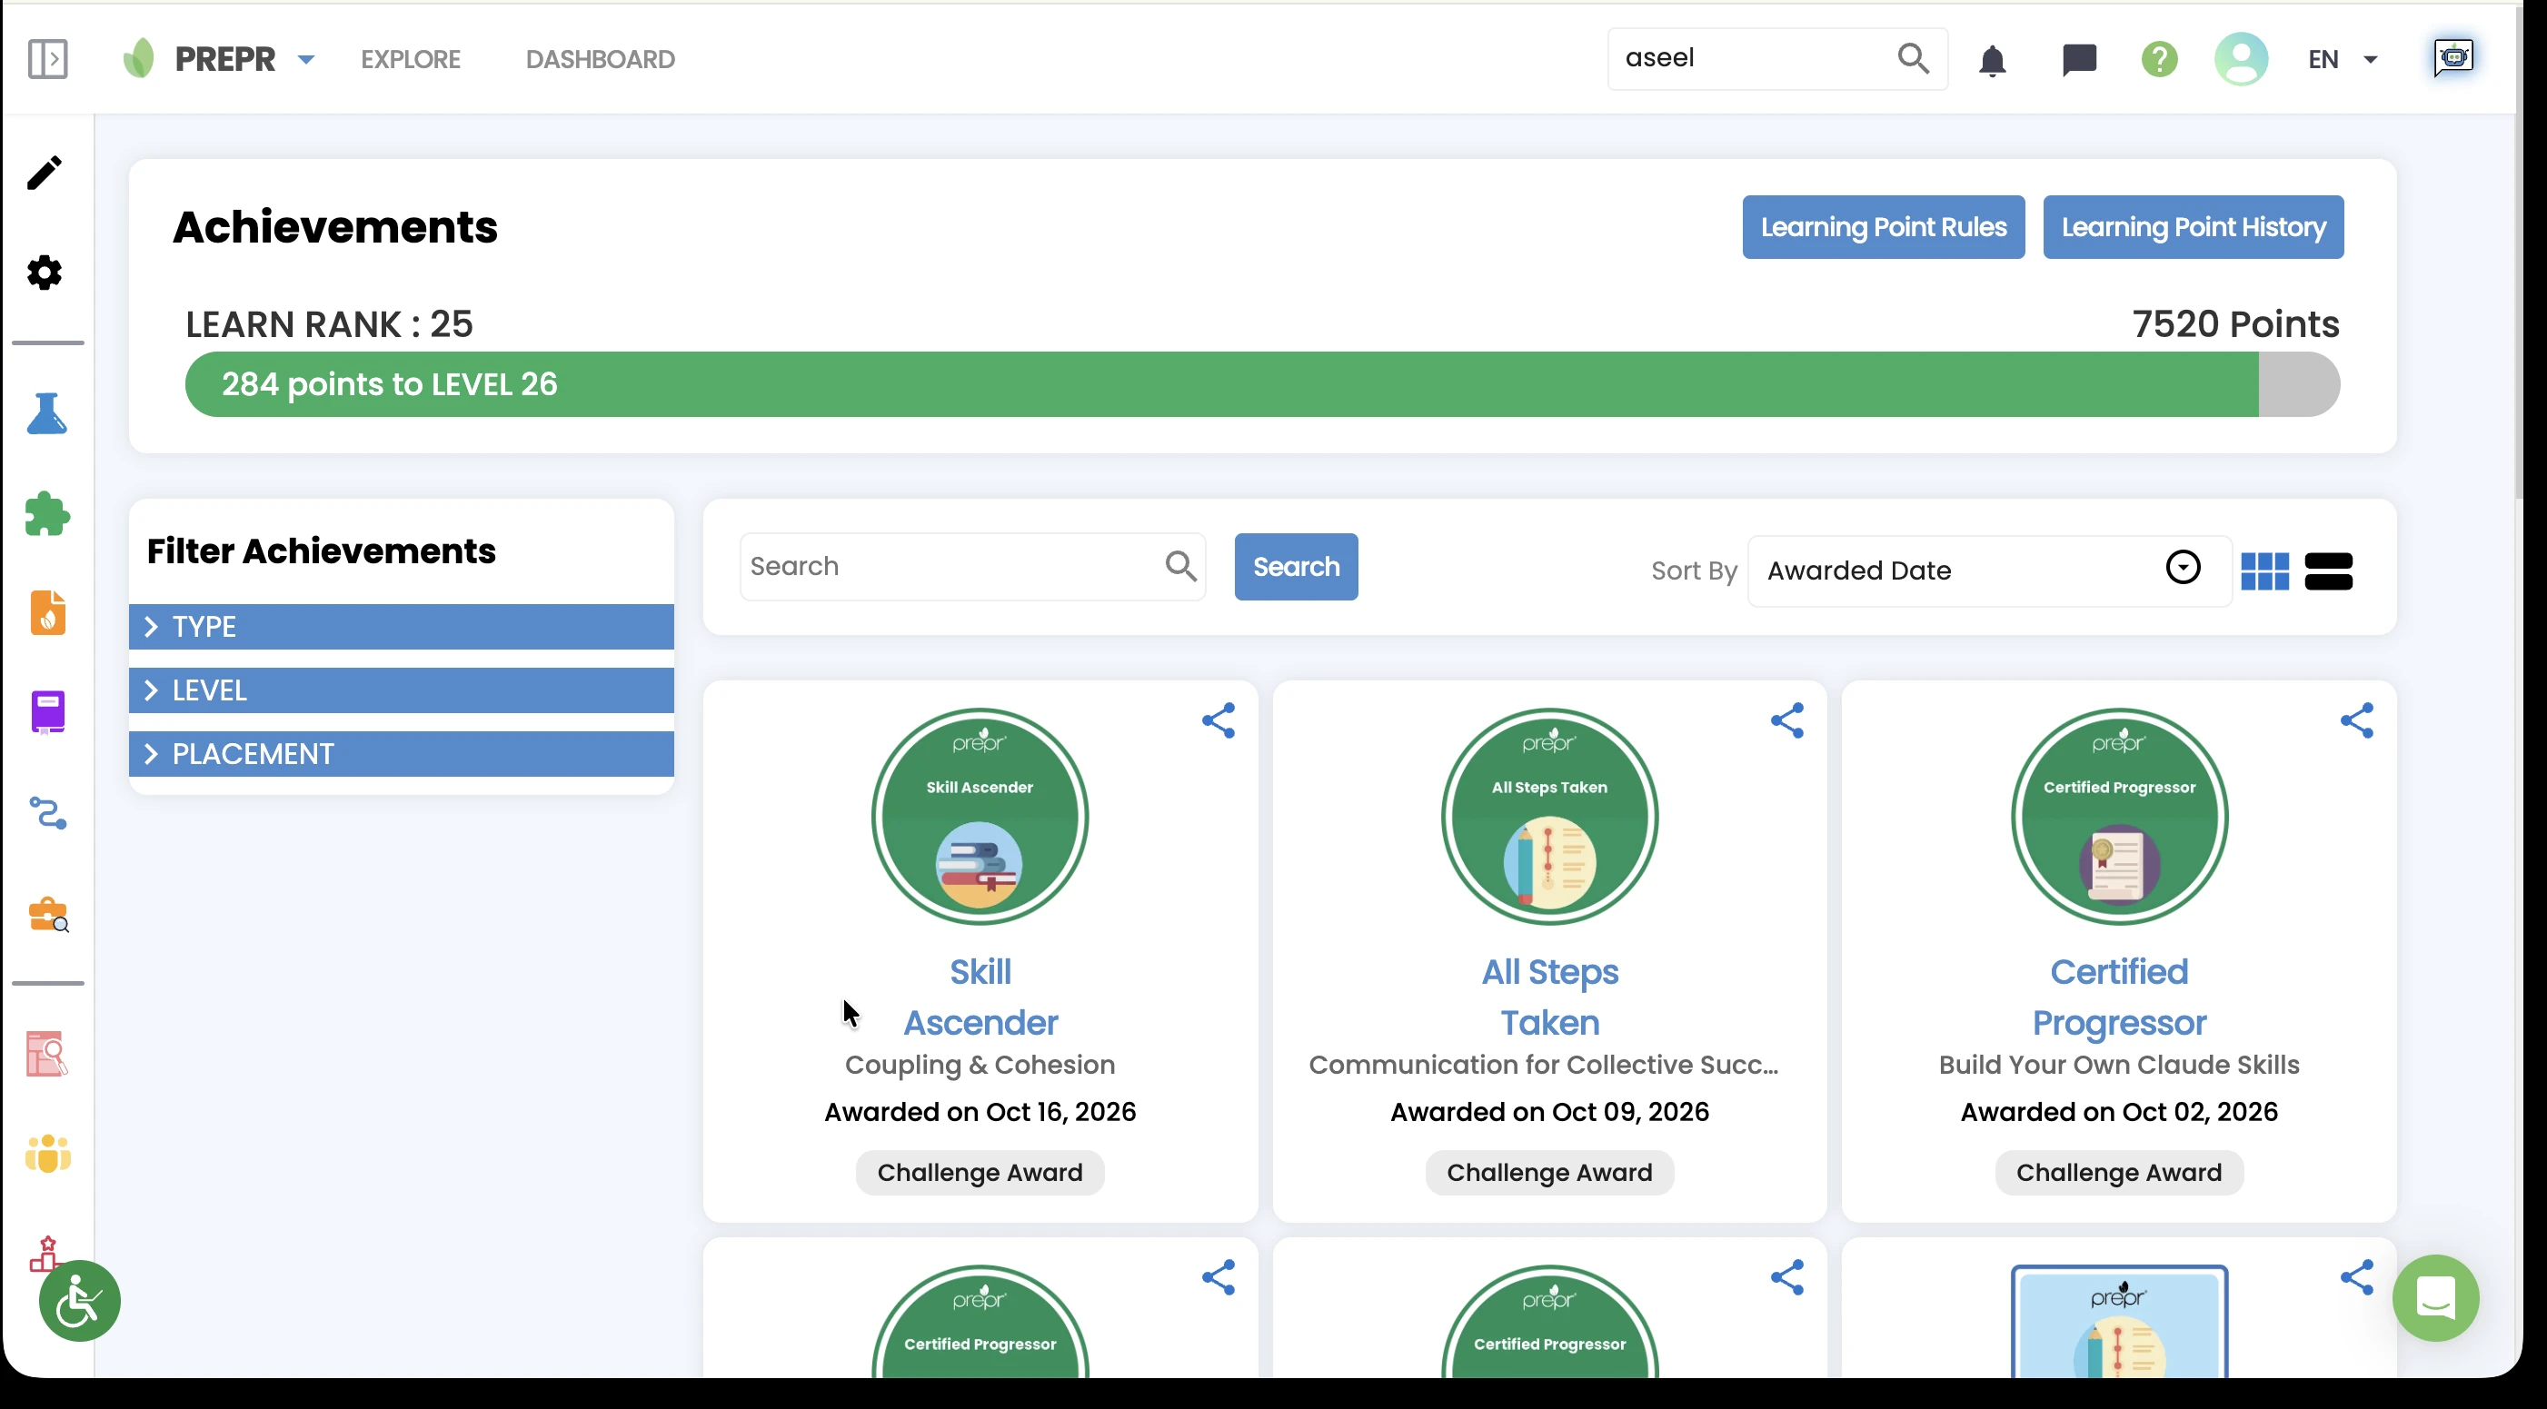Open the green puzzle piece icon
Screen dimensions: 2547x1409
click(47, 513)
